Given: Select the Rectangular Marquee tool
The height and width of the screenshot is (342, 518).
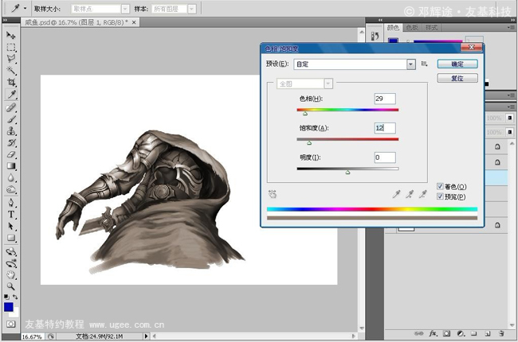Looking at the screenshot, I should pyautogui.click(x=11, y=47).
